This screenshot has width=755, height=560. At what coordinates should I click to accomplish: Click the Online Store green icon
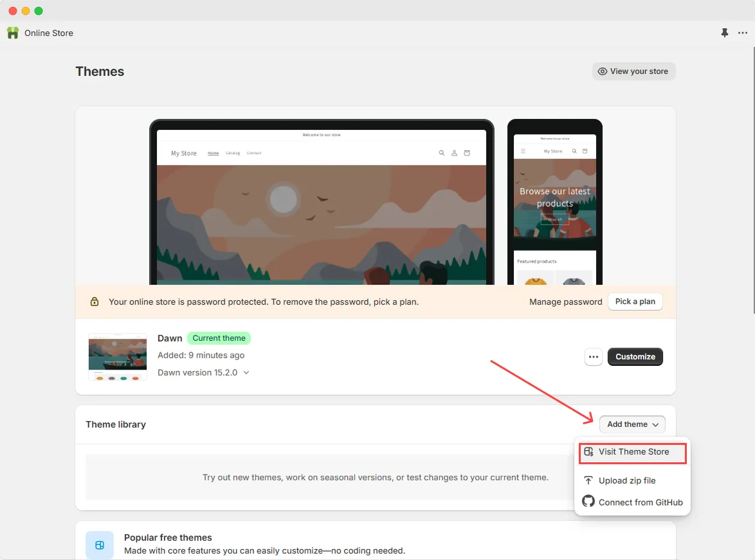[x=12, y=33]
